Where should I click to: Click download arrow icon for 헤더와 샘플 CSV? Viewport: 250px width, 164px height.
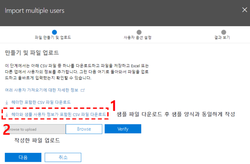point(7,114)
